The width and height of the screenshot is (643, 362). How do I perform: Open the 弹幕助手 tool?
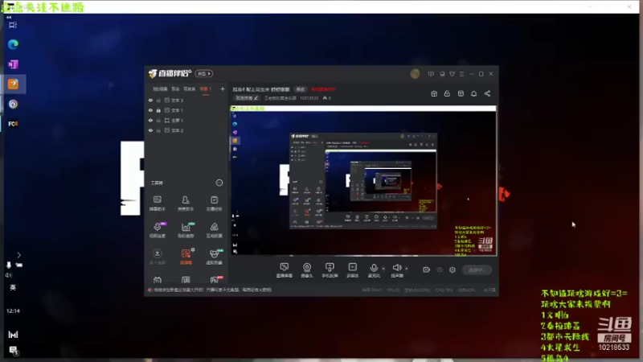pos(157,204)
